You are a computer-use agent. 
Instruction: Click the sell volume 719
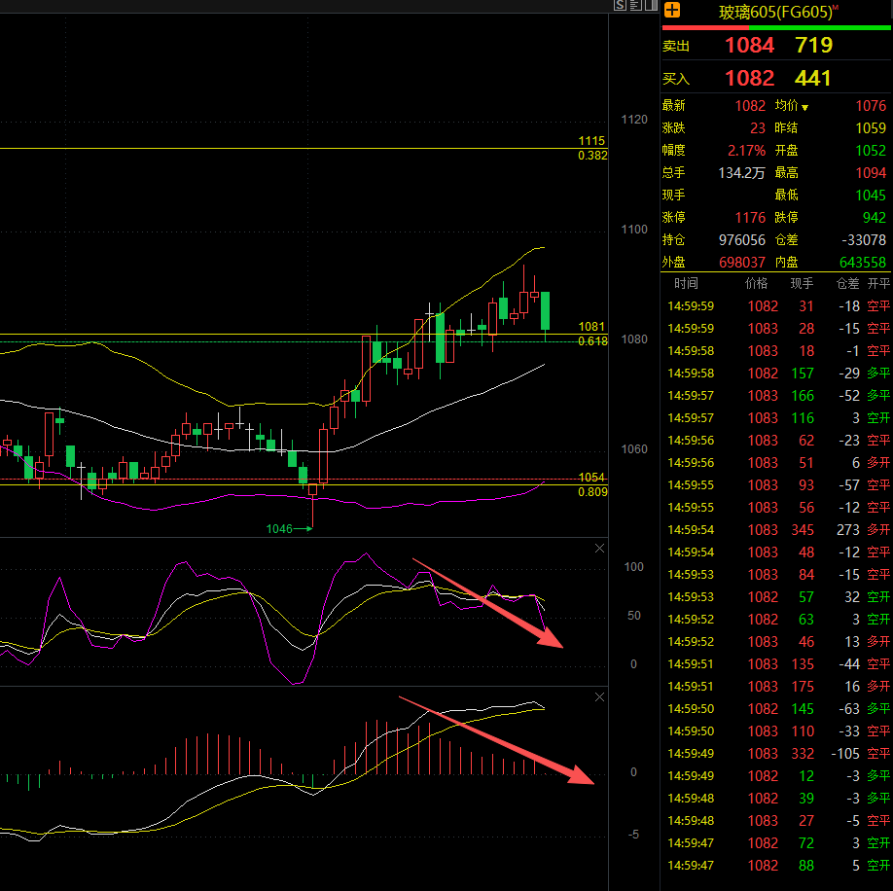coord(814,45)
